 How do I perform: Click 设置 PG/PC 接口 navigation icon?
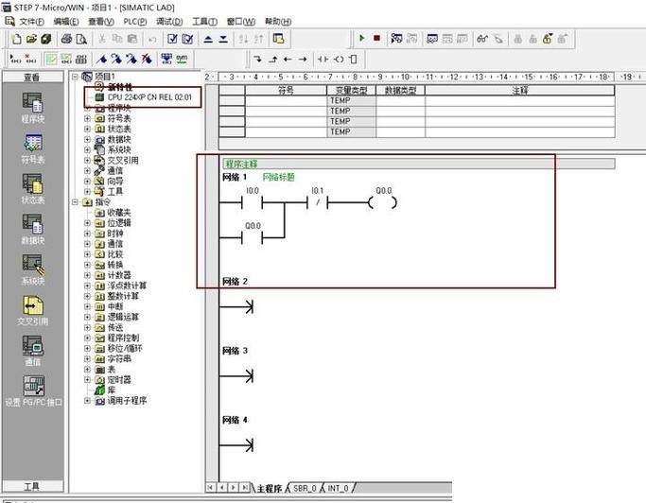click(x=33, y=391)
